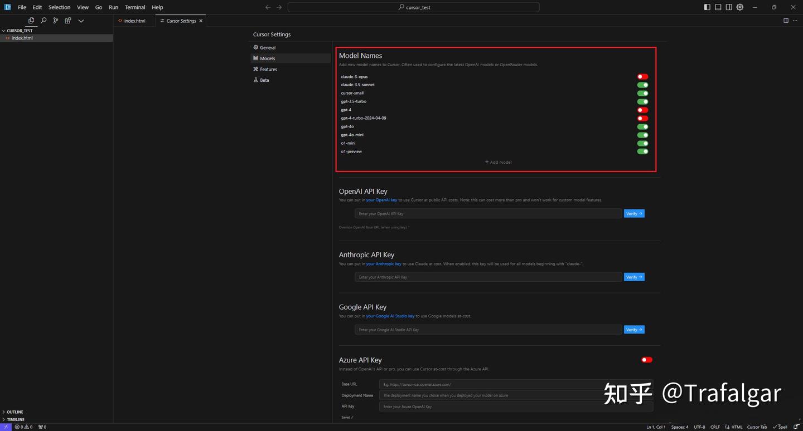Screen dimensions: 803x431
Task: Collapse the CURSOR_TEST folder tree
Action: (19, 31)
